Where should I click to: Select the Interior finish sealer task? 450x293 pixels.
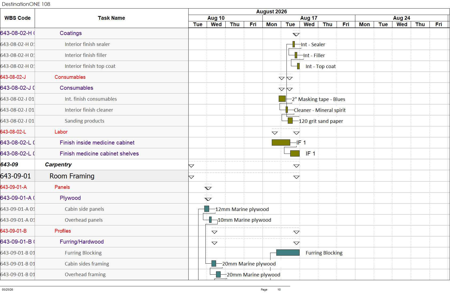click(87, 44)
